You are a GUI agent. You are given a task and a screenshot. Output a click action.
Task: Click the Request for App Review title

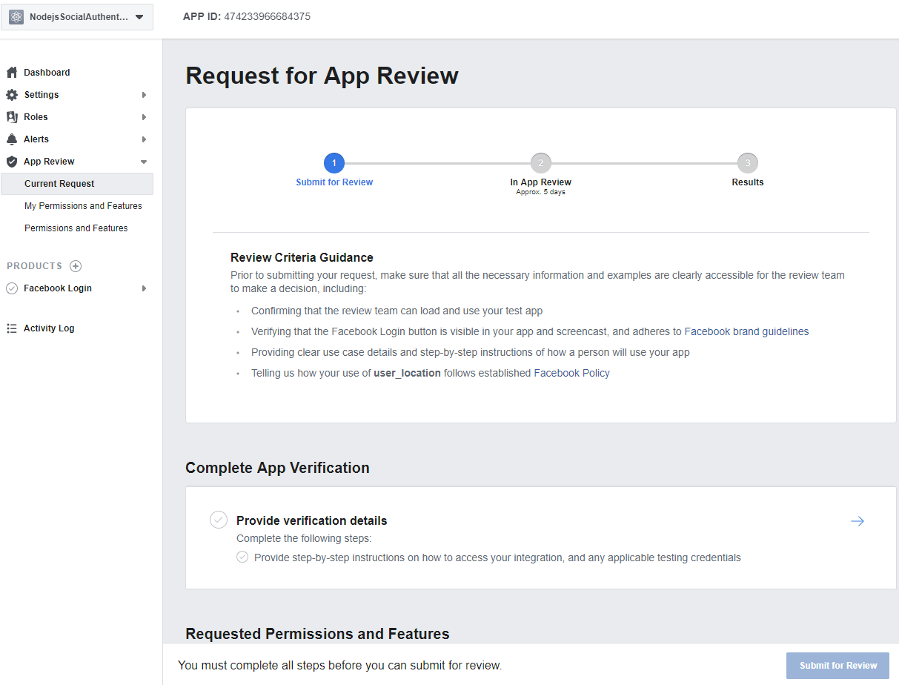point(322,76)
